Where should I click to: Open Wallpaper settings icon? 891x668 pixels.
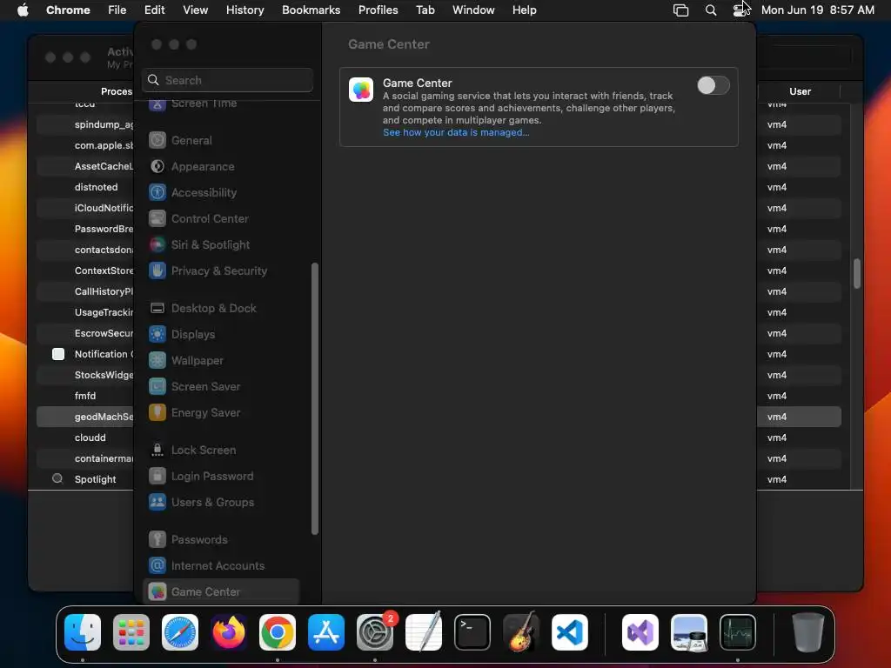[157, 361]
